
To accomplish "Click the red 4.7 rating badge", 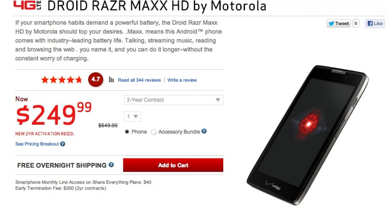I will [x=96, y=80].
